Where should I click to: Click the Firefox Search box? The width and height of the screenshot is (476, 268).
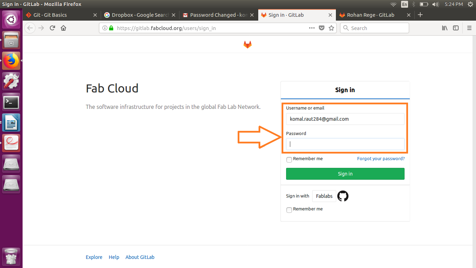click(375, 28)
